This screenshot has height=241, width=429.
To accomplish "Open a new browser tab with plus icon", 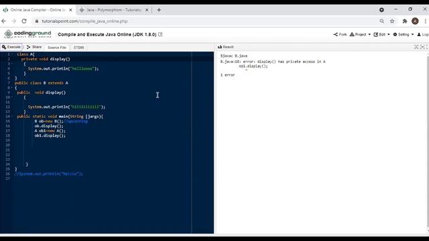I will (159, 10).
